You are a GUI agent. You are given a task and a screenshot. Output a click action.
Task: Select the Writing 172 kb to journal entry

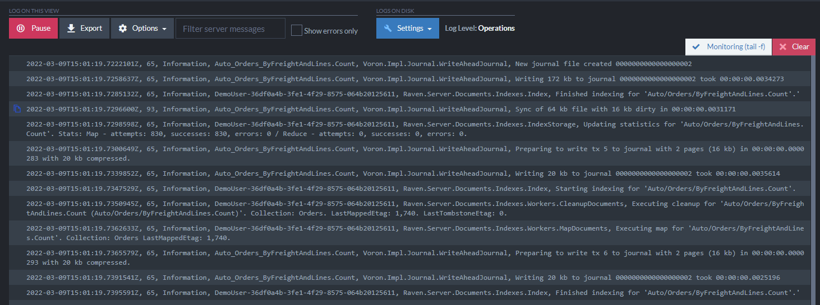[410, 79]
